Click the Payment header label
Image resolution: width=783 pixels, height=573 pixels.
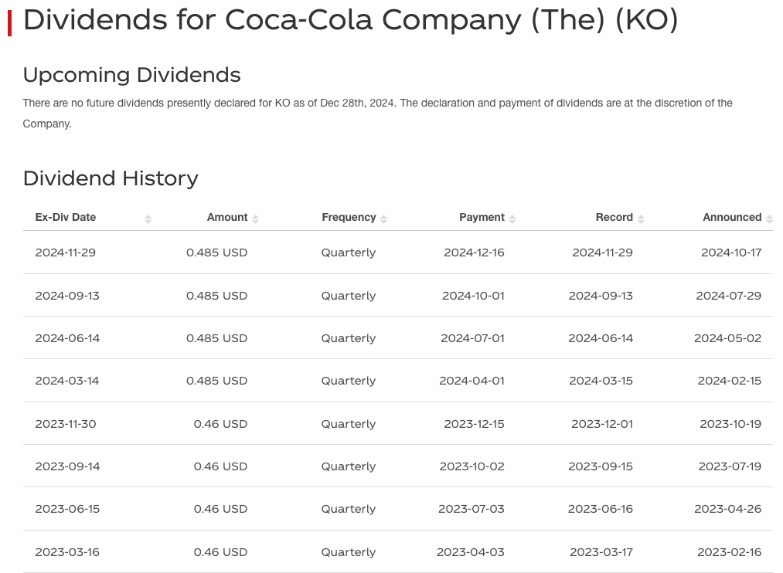[482, 218]
